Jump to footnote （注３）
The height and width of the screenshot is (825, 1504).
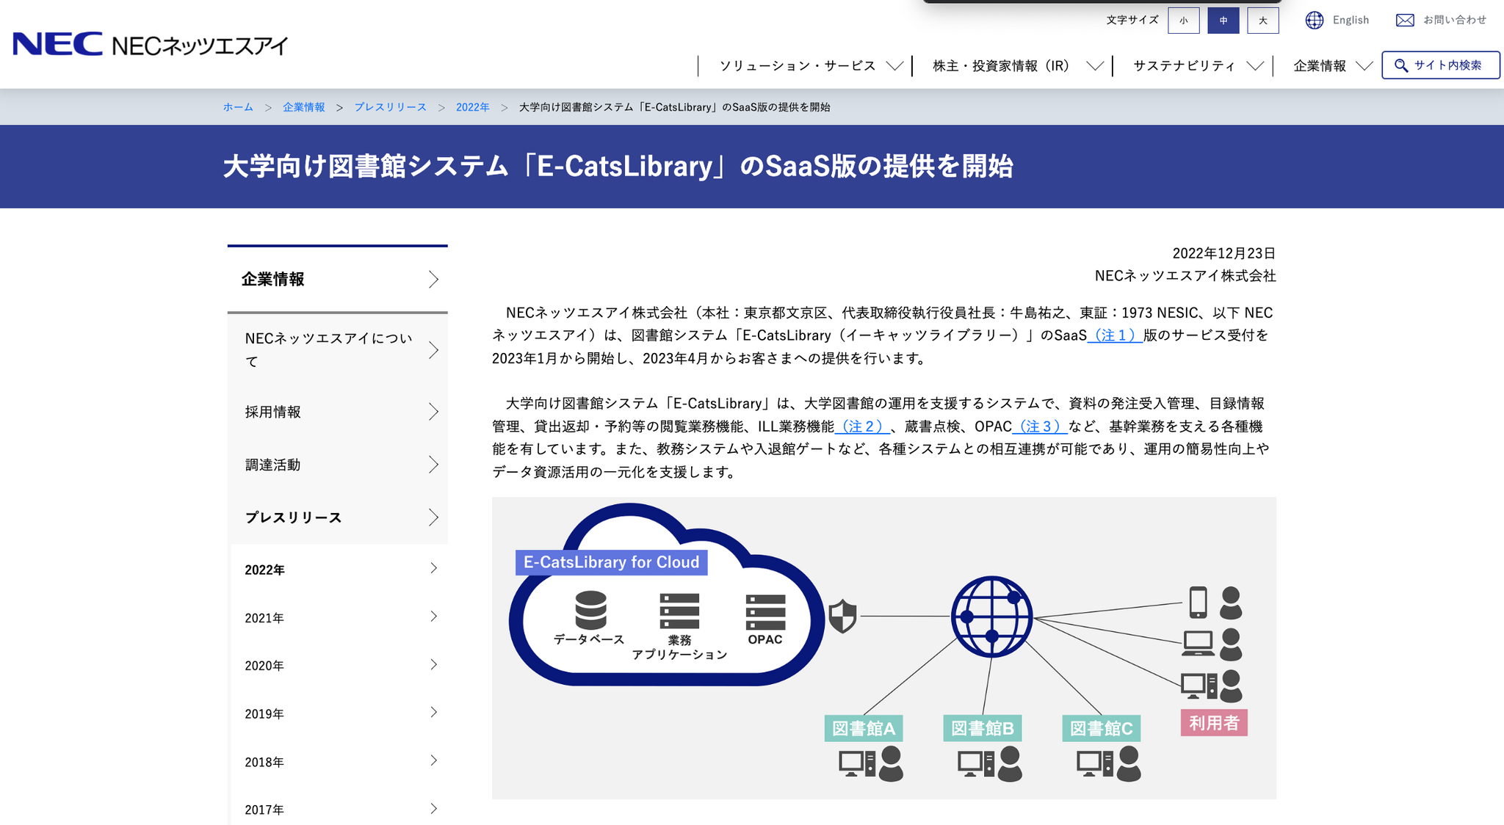click(1040, 426)
